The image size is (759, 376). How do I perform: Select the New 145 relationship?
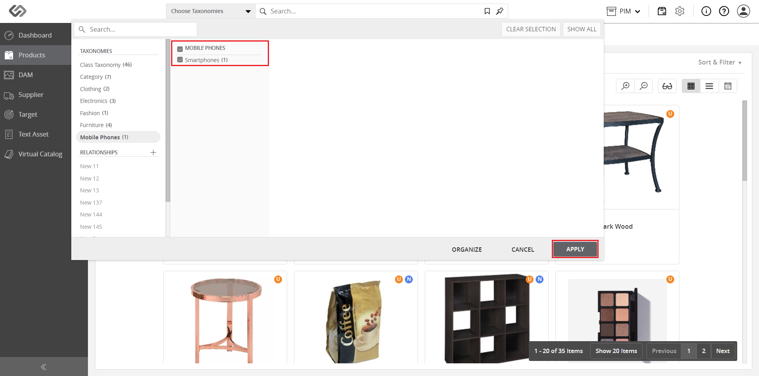tap(91, 227)
